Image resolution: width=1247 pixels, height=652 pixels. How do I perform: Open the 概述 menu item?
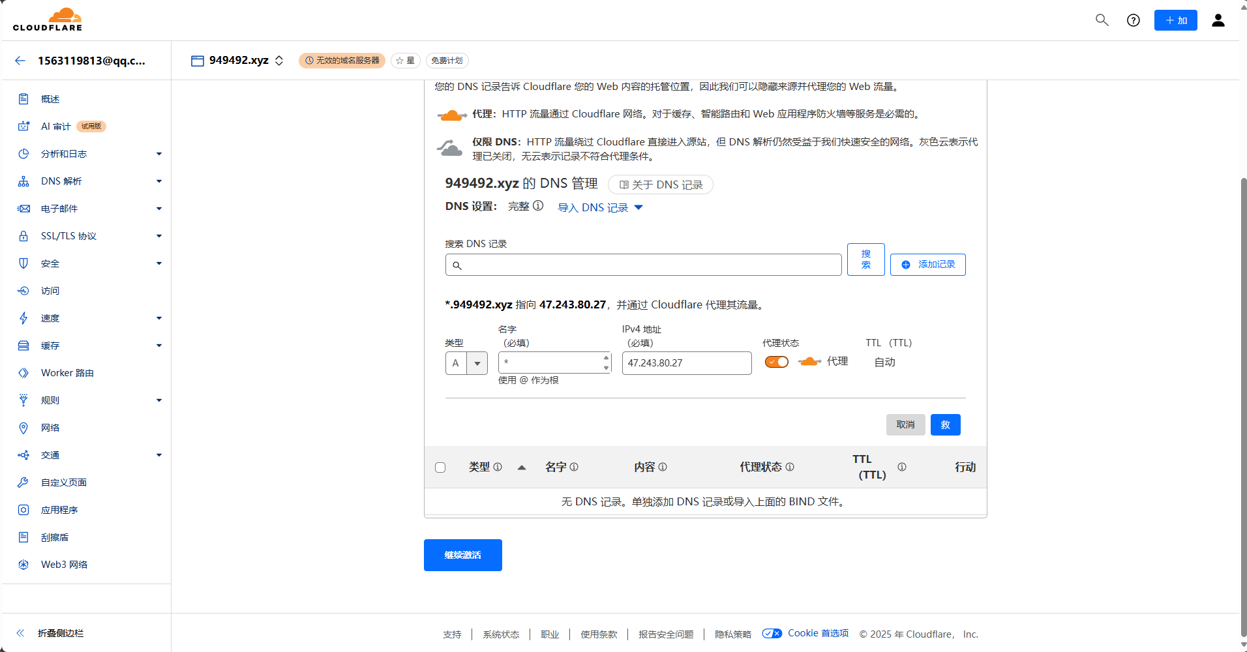[x=50, y=99]
